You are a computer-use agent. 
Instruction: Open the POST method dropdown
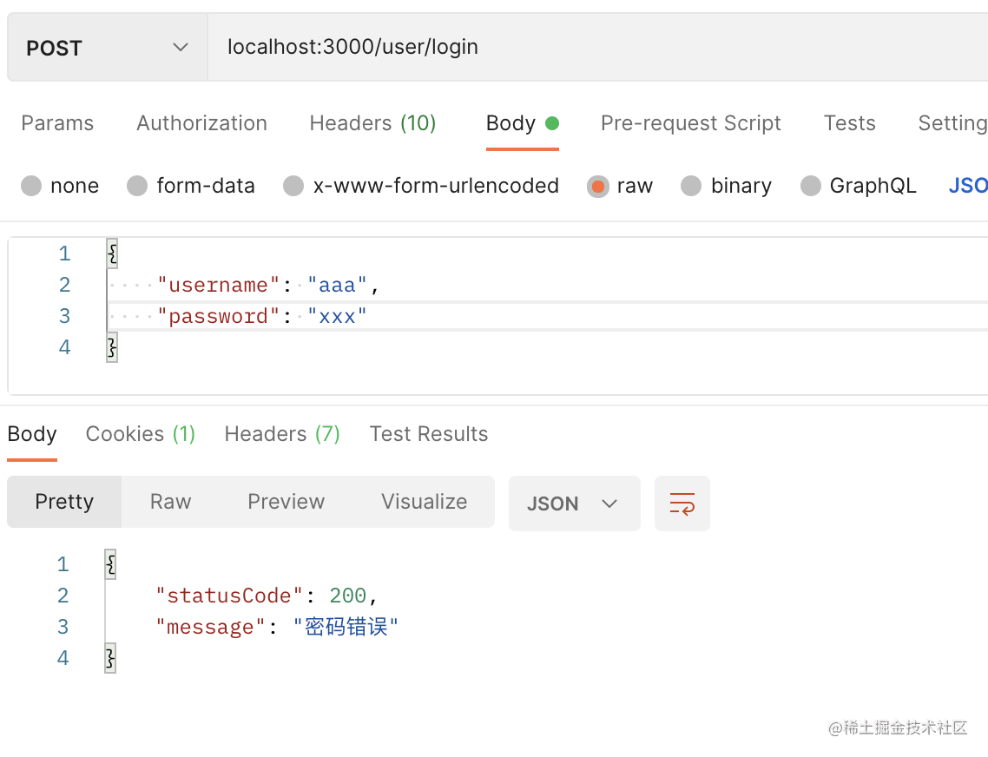click(107, 48)
